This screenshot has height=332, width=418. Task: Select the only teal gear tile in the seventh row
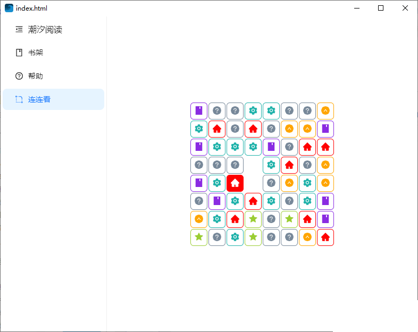[x=217, y=219]
